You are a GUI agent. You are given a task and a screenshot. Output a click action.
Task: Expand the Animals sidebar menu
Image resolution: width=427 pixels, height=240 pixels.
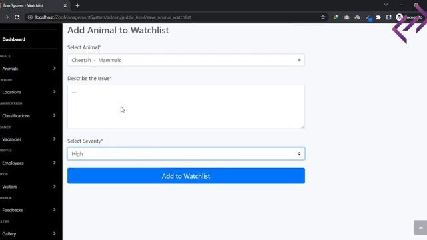point(29,69)
